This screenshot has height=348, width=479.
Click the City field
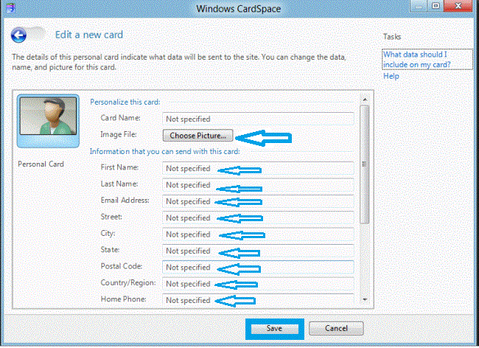click(258, 234)
